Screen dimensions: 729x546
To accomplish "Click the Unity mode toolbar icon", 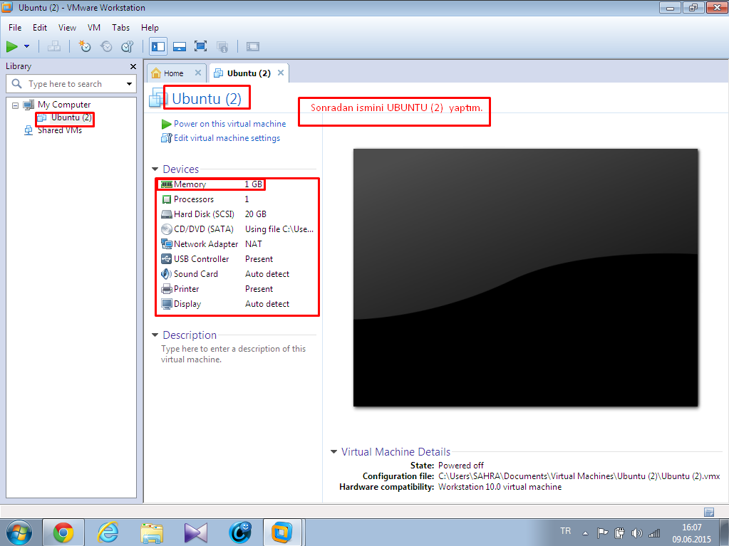I will click(222, 46).
